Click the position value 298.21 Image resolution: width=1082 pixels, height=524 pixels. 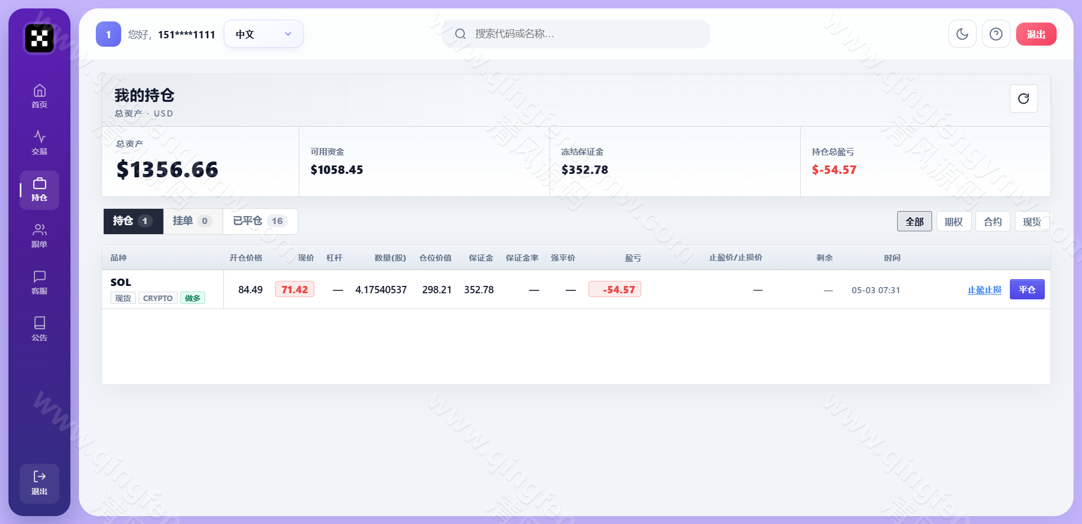(x=437, y=290)
